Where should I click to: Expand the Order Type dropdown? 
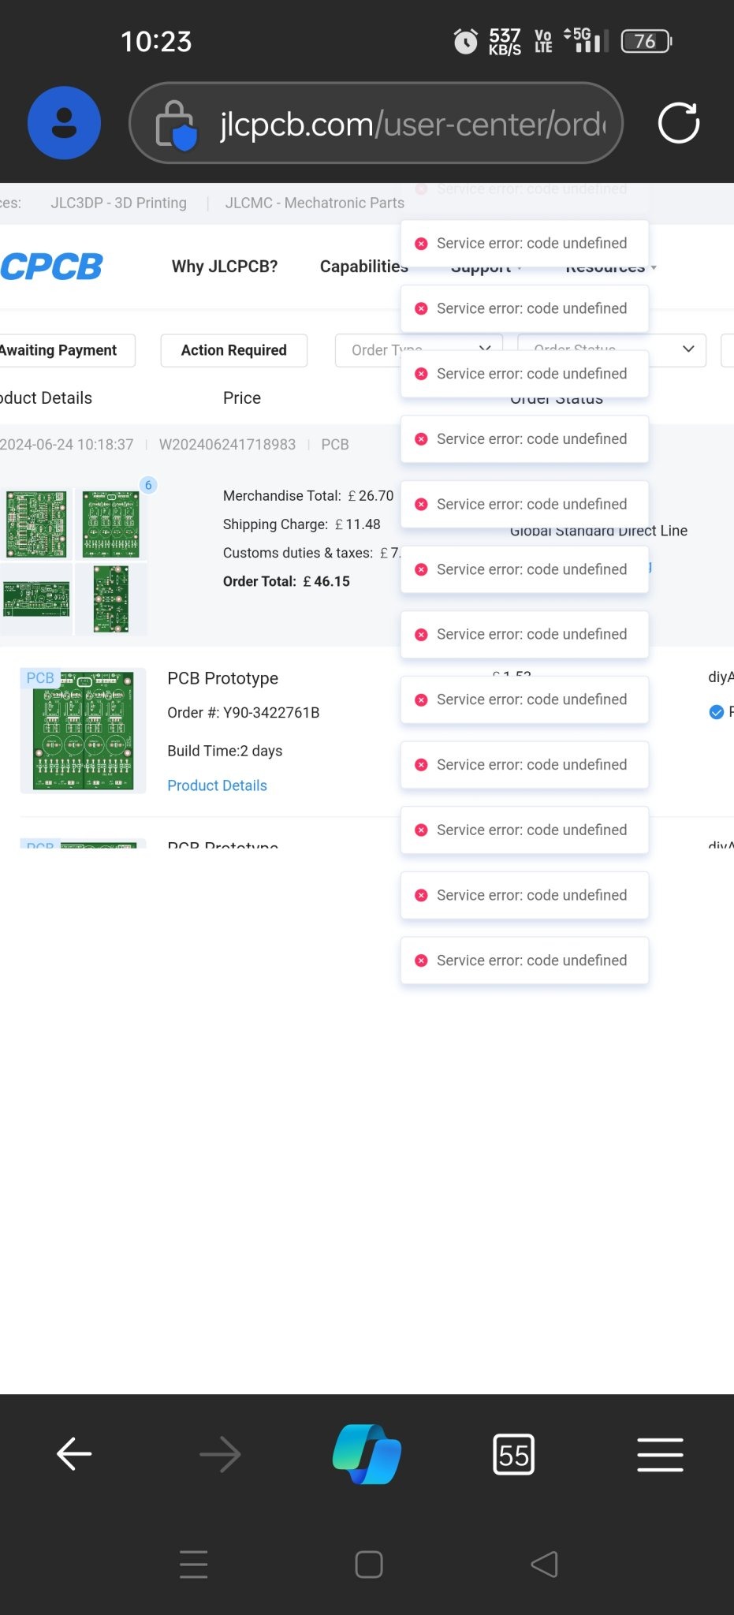pyautogui.click(x=419, y=350)
